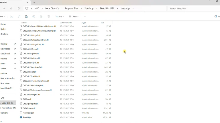Click the Qt6Svg.dll file icon

pos(21,99)
